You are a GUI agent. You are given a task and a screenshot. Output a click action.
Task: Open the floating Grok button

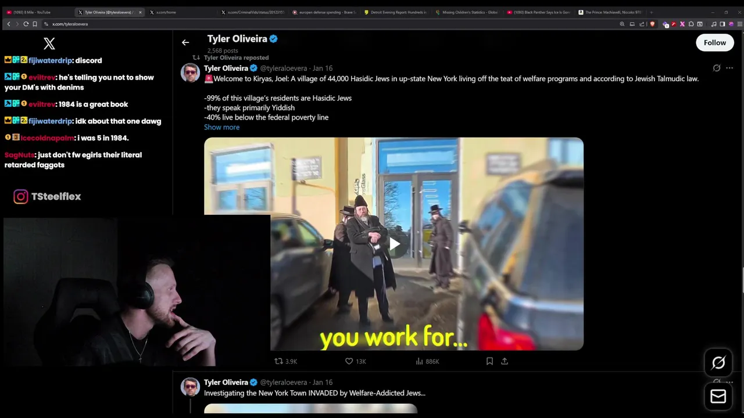(x=718, y=363)
